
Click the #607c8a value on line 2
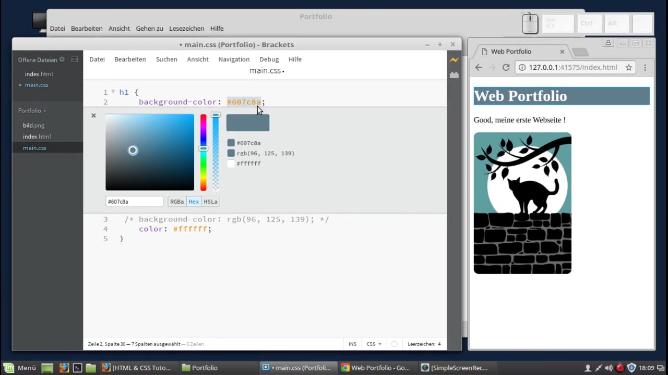pos(244,102)
